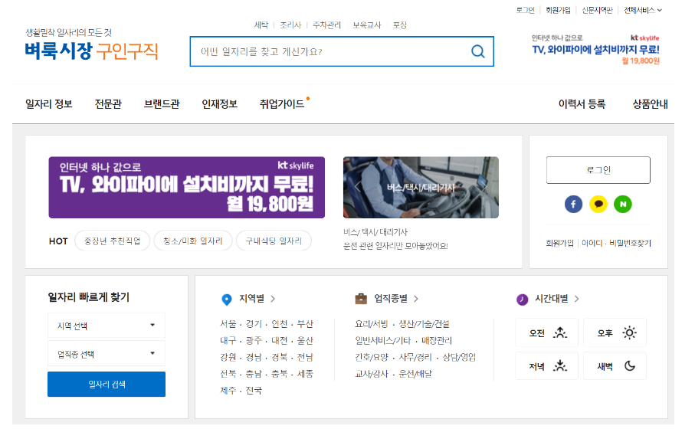Select the 매장관리 job category

coord(436,340)
